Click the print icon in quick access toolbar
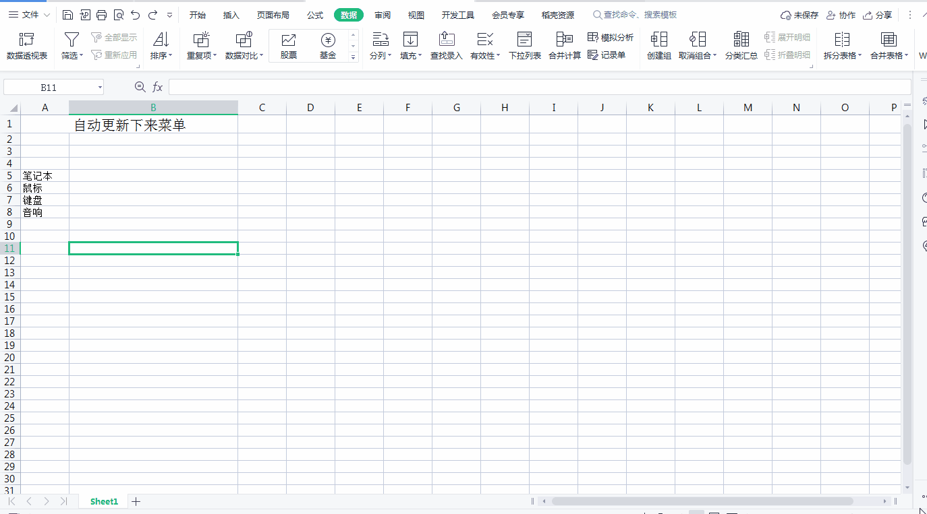Screen dimensions: 927x514 coord(101,15)
